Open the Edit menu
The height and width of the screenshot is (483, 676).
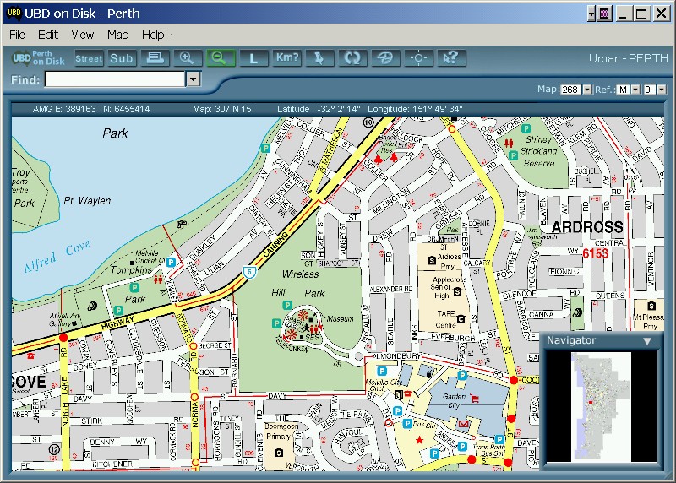pyautogui.click(x=48, y=35)
